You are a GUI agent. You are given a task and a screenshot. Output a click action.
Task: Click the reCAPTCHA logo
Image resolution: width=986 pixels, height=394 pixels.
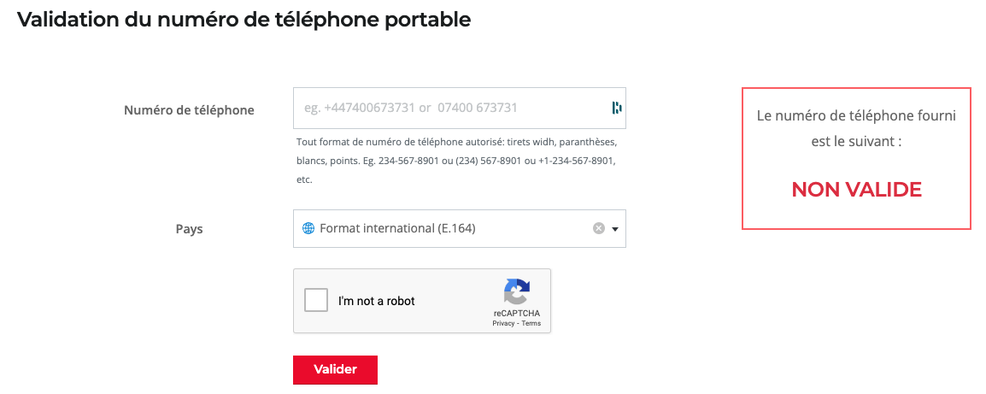coord(516,292)
